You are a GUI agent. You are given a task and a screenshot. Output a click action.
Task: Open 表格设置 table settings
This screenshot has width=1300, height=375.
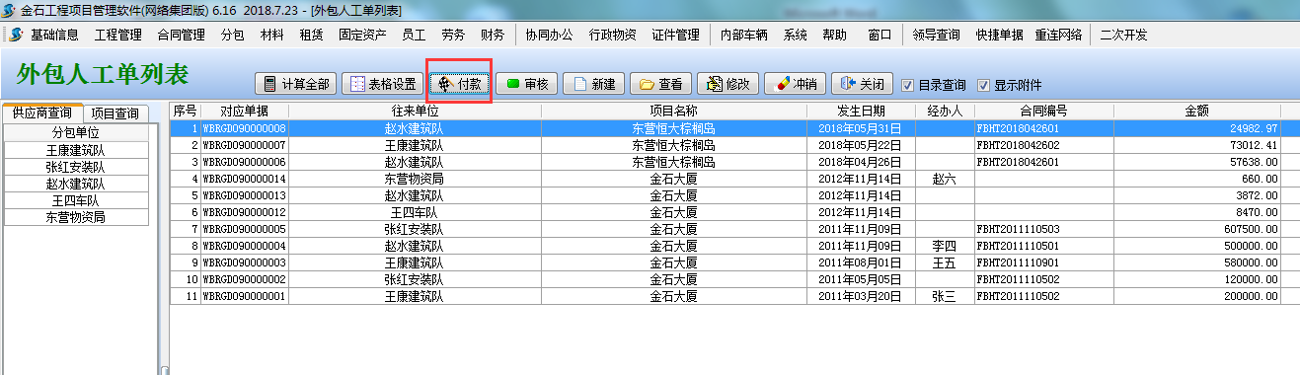point(382,84)
